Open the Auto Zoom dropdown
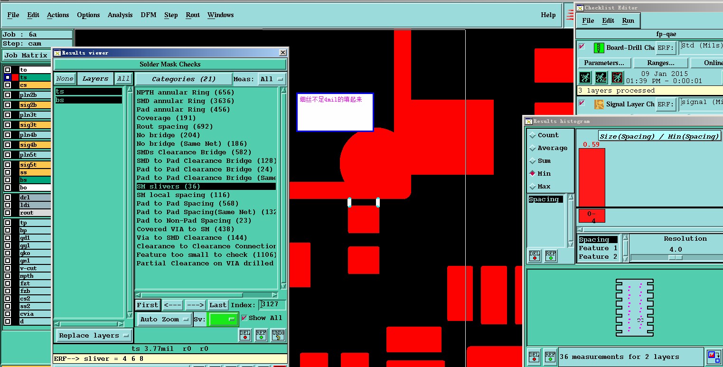Image resolution: width=723 pixels, height=367 pixels. point(164,319)
